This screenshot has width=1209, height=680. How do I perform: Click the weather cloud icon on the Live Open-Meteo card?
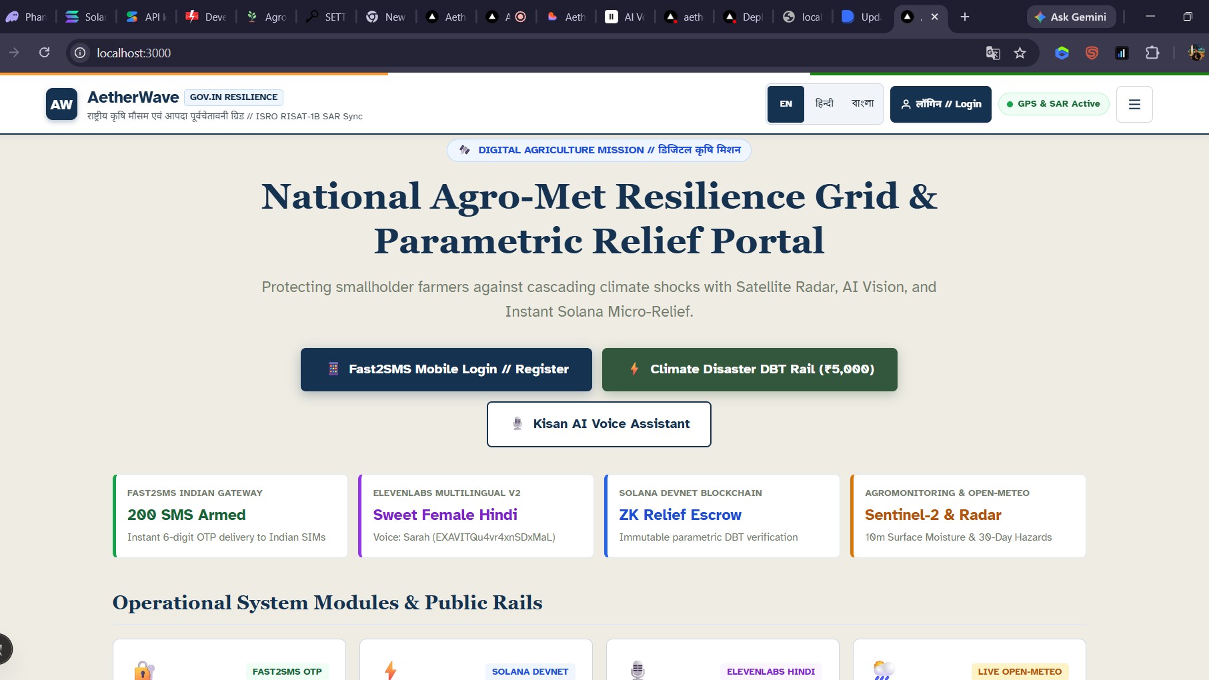[884, 670]
